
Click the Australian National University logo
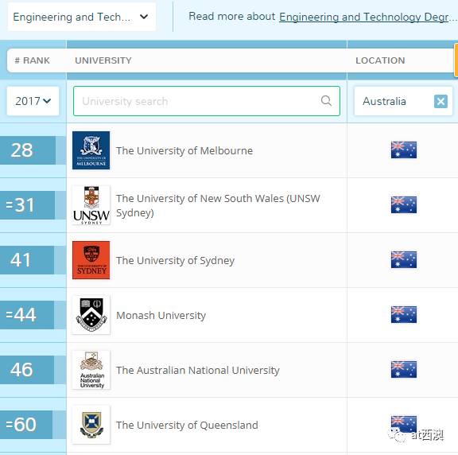coord(91,370)
